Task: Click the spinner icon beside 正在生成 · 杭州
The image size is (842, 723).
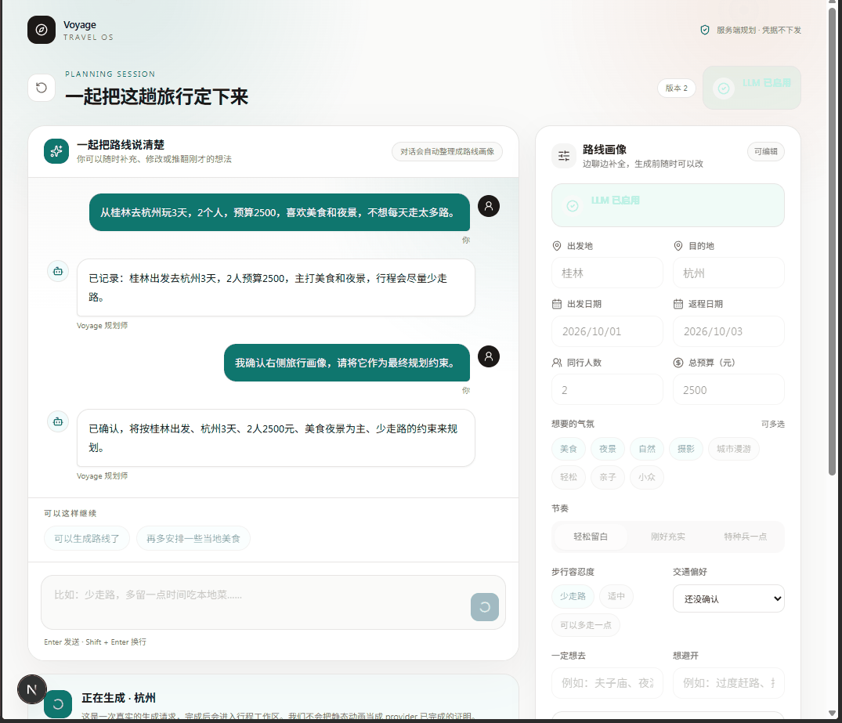Action: tap(58, 703)
